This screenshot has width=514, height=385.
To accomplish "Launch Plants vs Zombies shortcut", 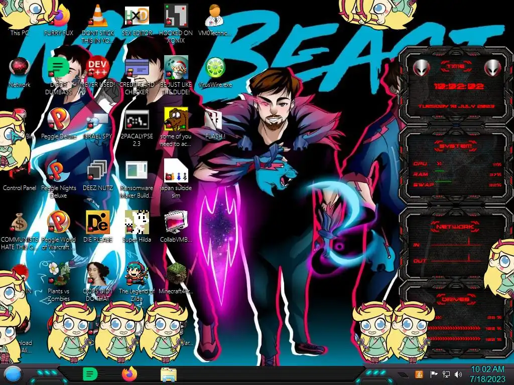I will 59,282.
